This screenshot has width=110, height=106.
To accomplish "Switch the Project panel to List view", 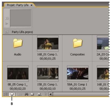I will [x=6, y=94].
